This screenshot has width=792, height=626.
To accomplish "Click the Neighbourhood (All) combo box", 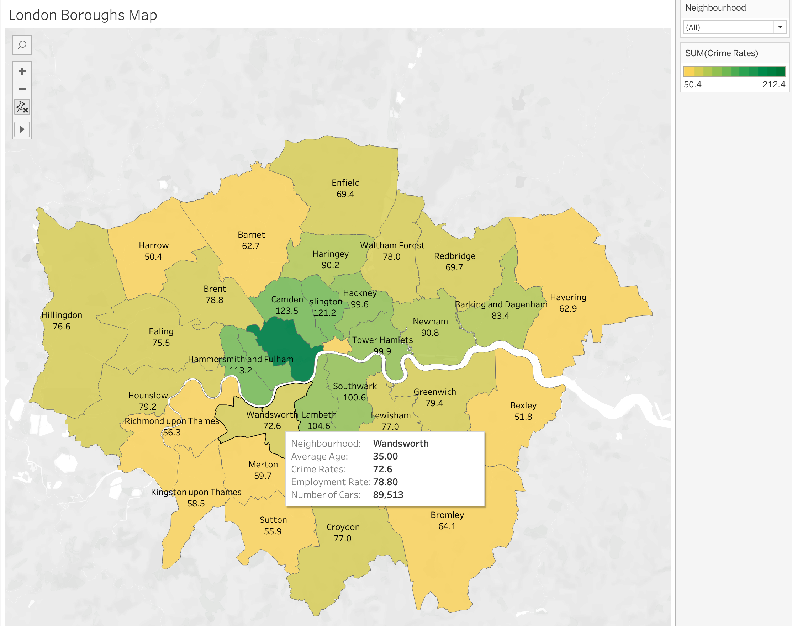I will click(x=729, y=27).
